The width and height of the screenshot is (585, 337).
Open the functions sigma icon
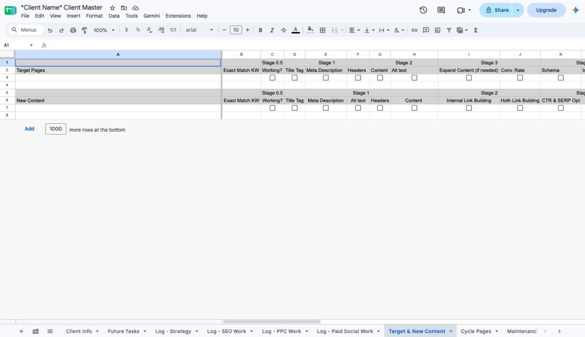(476, 30)
